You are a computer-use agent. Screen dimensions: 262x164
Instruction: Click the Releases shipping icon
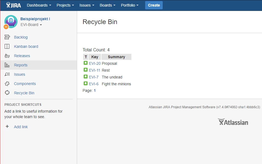click(8, 55)
